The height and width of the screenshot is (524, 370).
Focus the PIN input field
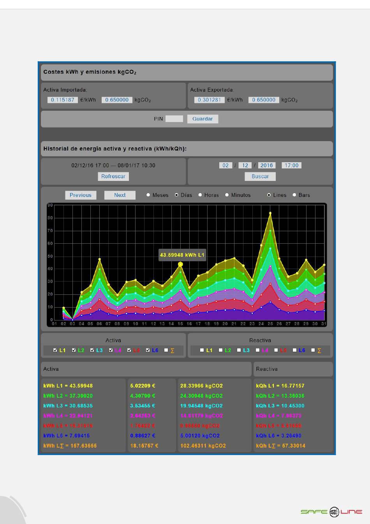pos(174,119)
